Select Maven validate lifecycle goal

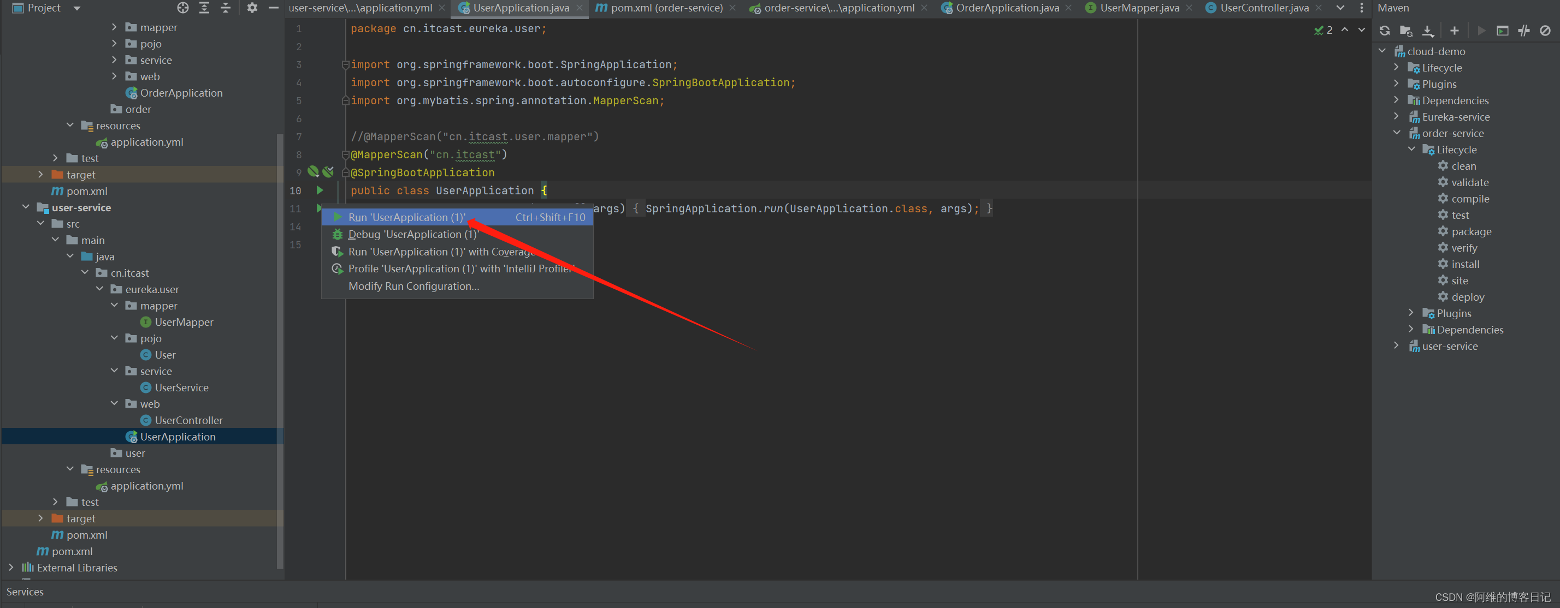(x=1470, y=182)
